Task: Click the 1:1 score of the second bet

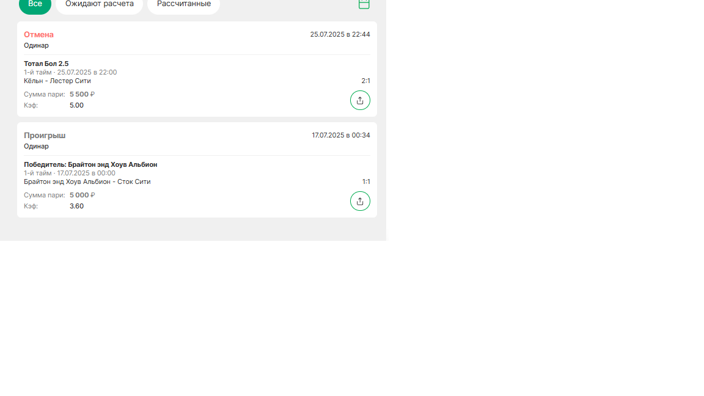Action: click(x=366, y=182)
